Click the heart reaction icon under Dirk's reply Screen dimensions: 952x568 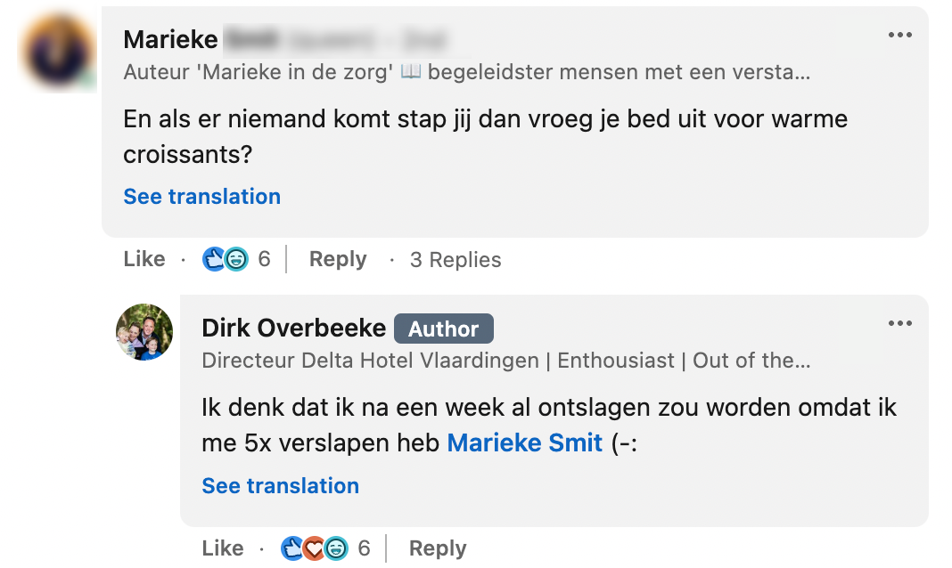pos(314,548)
